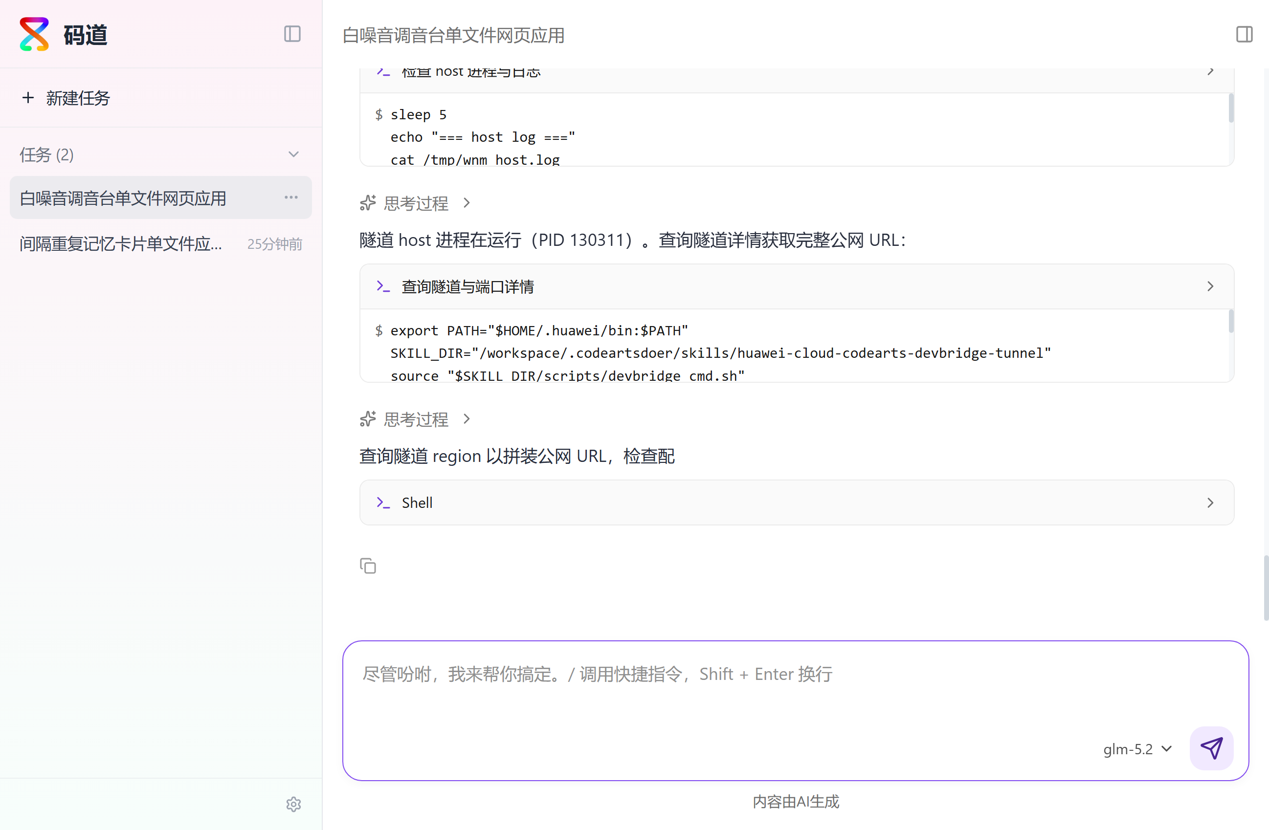Viewport: 1269px width, 830px height.
Task: Open more options for 白噪音调音台 task
Action: coord(291,198)
